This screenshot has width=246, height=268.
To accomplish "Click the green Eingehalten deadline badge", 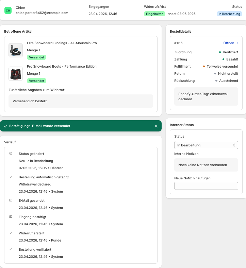I will (x=154, y=14).
